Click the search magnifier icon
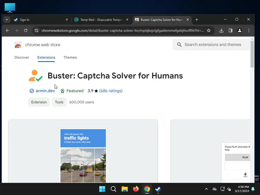Viewport: 260px width, 195px height. (179, 45)
